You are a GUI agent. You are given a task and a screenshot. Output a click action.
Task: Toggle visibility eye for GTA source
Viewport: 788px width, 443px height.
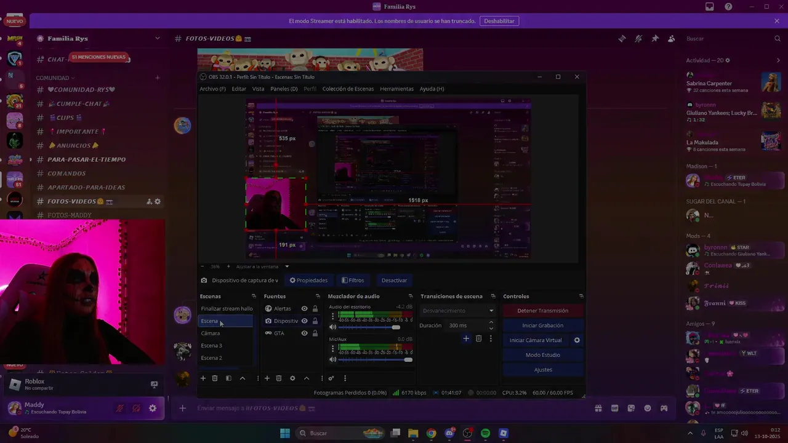pos(304,333)
